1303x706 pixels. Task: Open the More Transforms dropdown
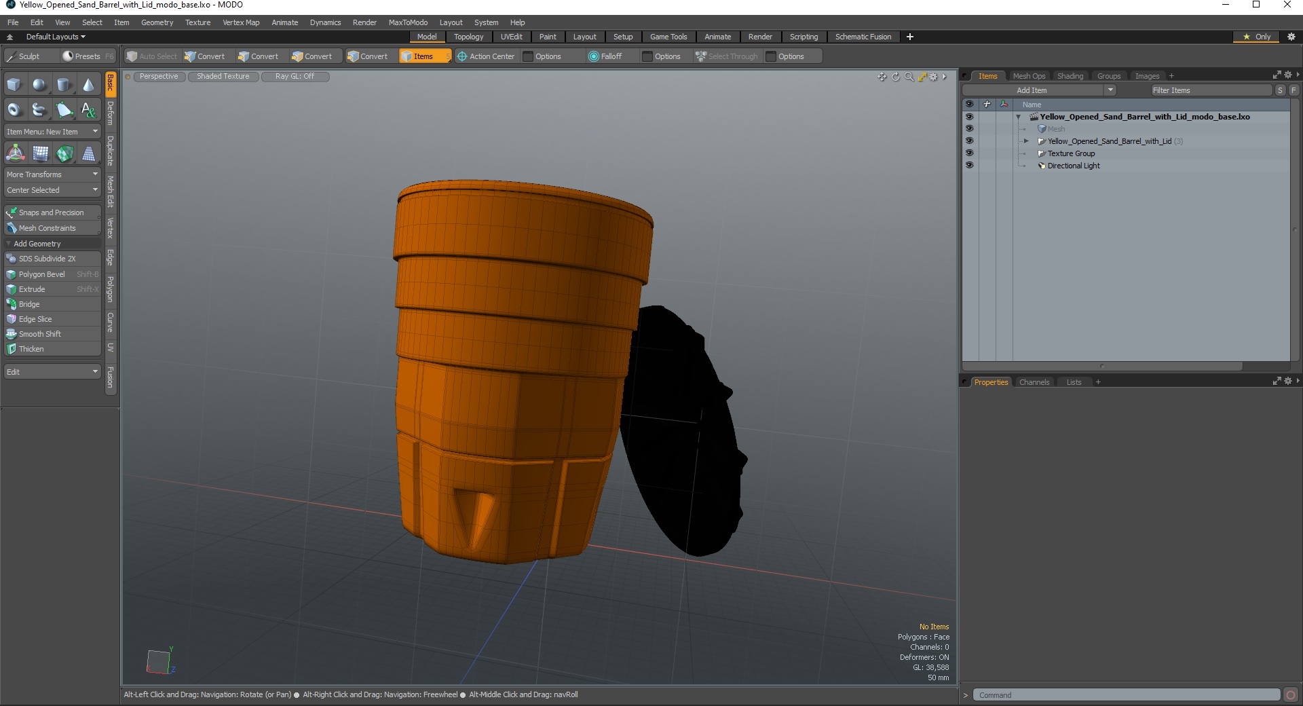tap(52, 174)
